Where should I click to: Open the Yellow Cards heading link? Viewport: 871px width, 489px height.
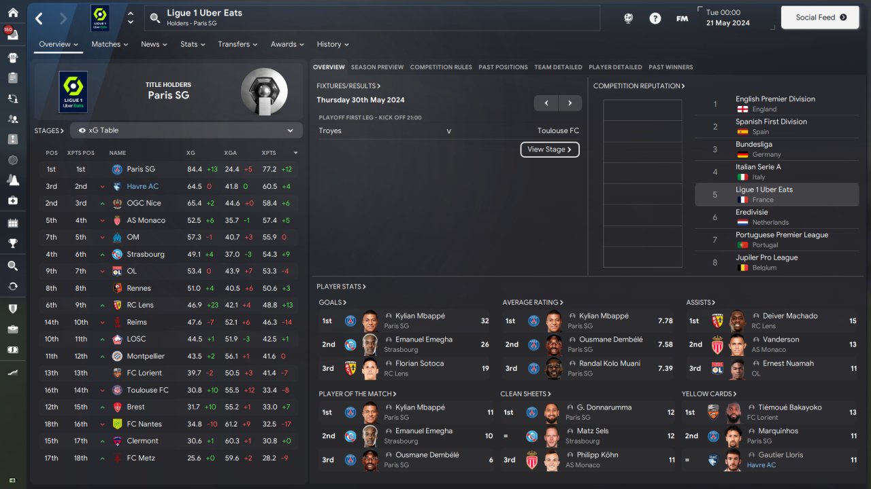(709, 394)
